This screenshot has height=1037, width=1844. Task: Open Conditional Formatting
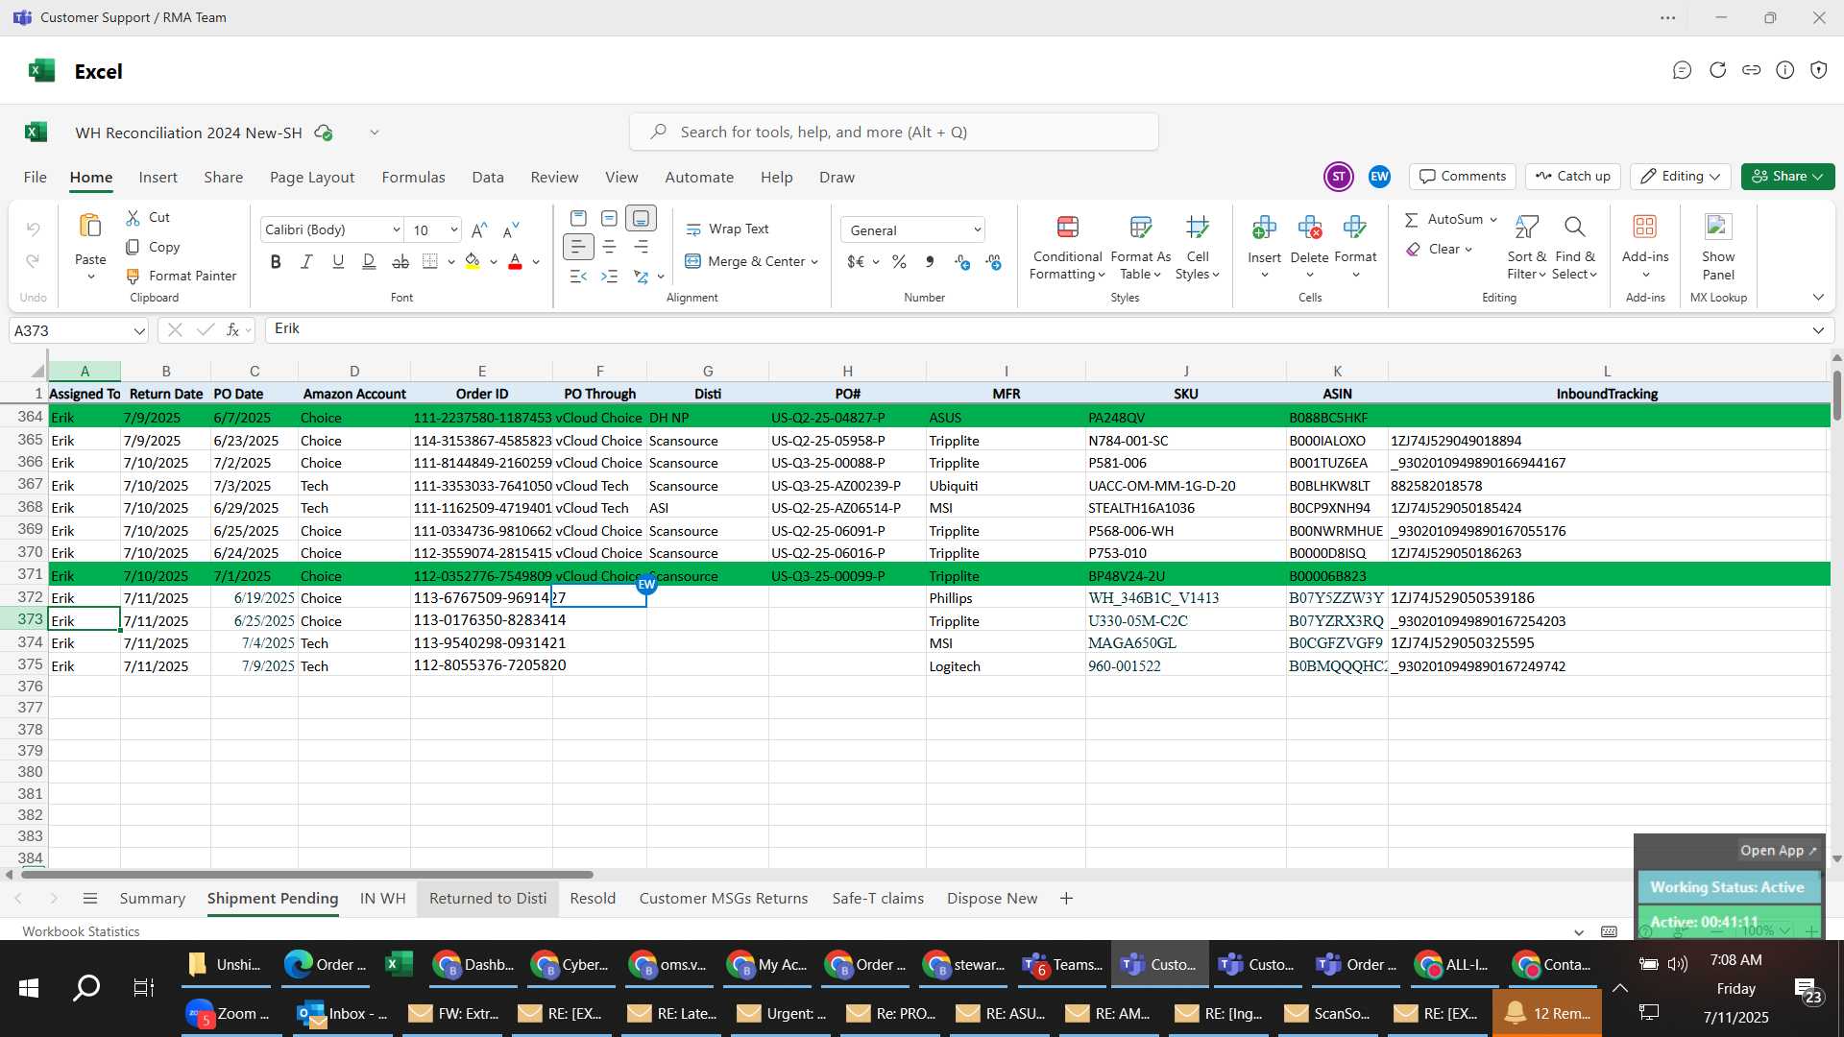pyautogui.click(x=1067, y=248)
